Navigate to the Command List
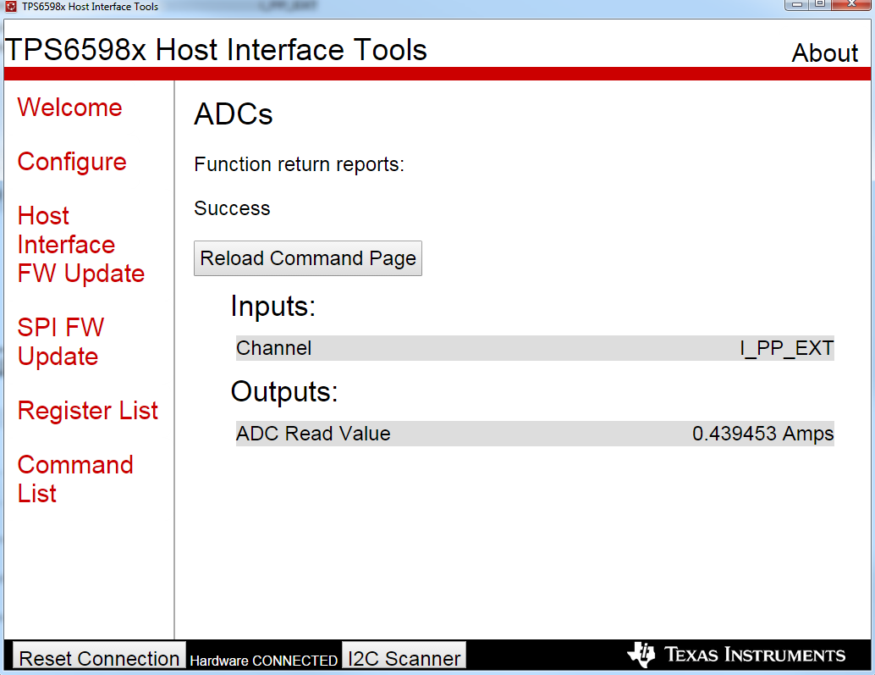 pos(75,479)
